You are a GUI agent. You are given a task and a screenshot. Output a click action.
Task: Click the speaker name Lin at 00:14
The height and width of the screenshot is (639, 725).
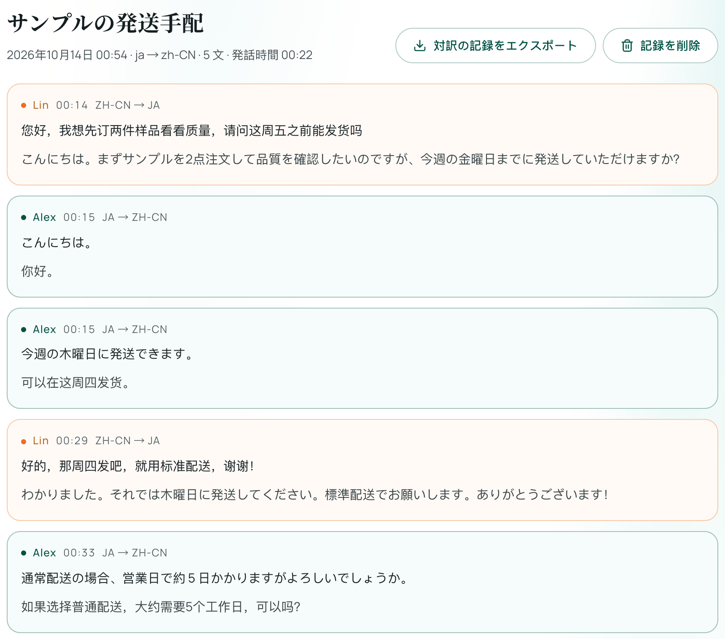pos(41,105)
